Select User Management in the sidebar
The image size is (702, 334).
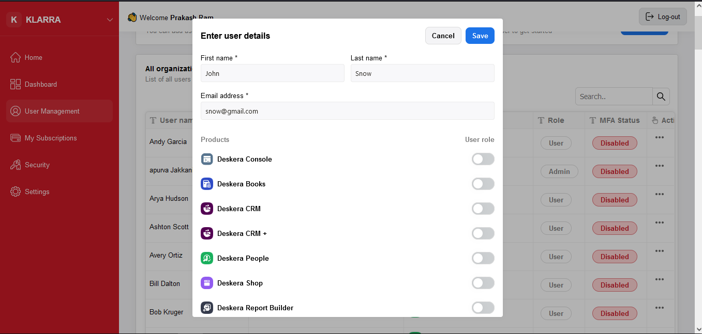tap(59, 111)
